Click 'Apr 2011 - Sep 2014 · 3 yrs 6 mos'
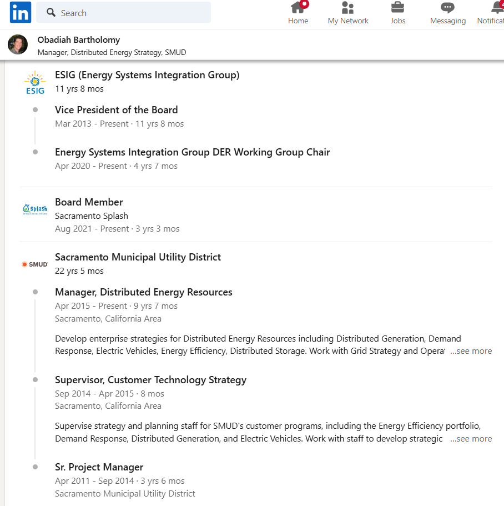Screen dimensions: 504x506 point(120,480)
